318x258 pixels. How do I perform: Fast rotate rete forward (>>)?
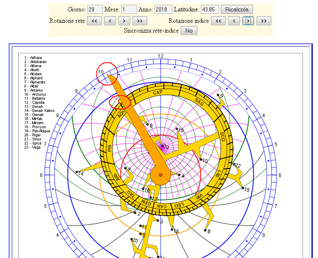pos(139,21)
